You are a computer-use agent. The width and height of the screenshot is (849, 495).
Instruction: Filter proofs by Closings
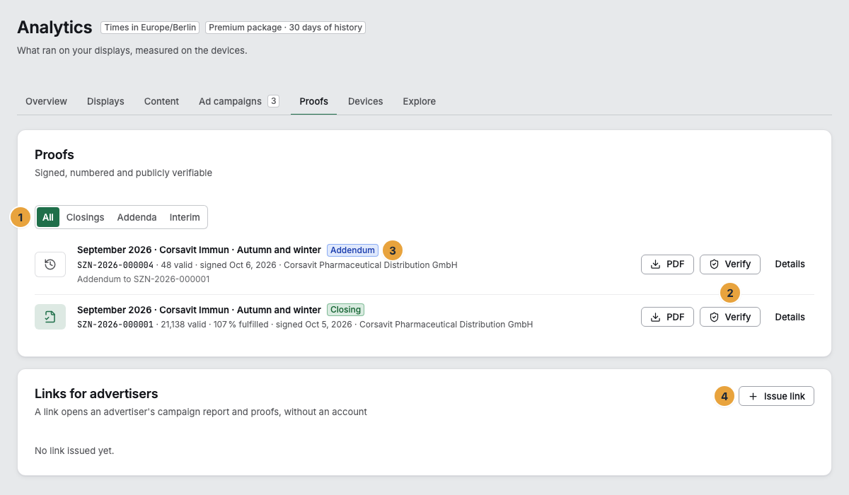[85, 217]
